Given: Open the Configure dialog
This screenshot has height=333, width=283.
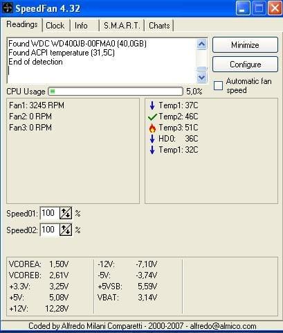Looking at the screenshot, I should tap(245, 65).
